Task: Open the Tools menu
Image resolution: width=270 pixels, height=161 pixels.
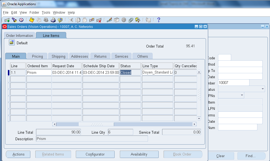Action: coord(46,13)
